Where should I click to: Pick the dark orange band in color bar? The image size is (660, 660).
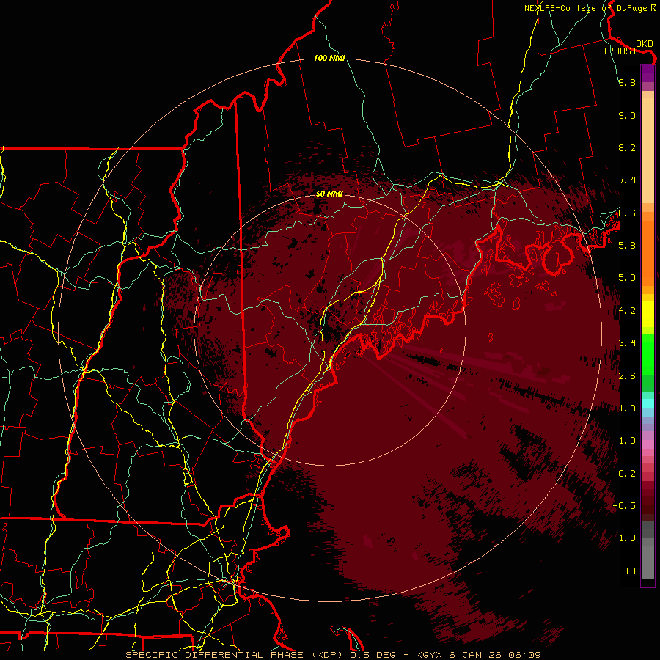[x=648, y=254]
